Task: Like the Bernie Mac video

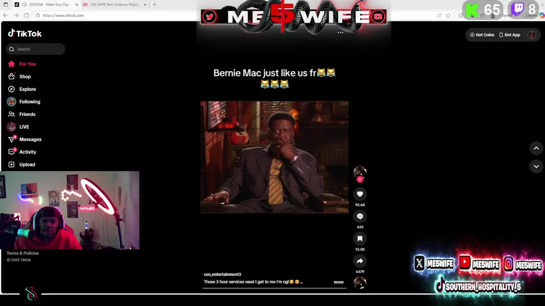Action: (360, 194)
